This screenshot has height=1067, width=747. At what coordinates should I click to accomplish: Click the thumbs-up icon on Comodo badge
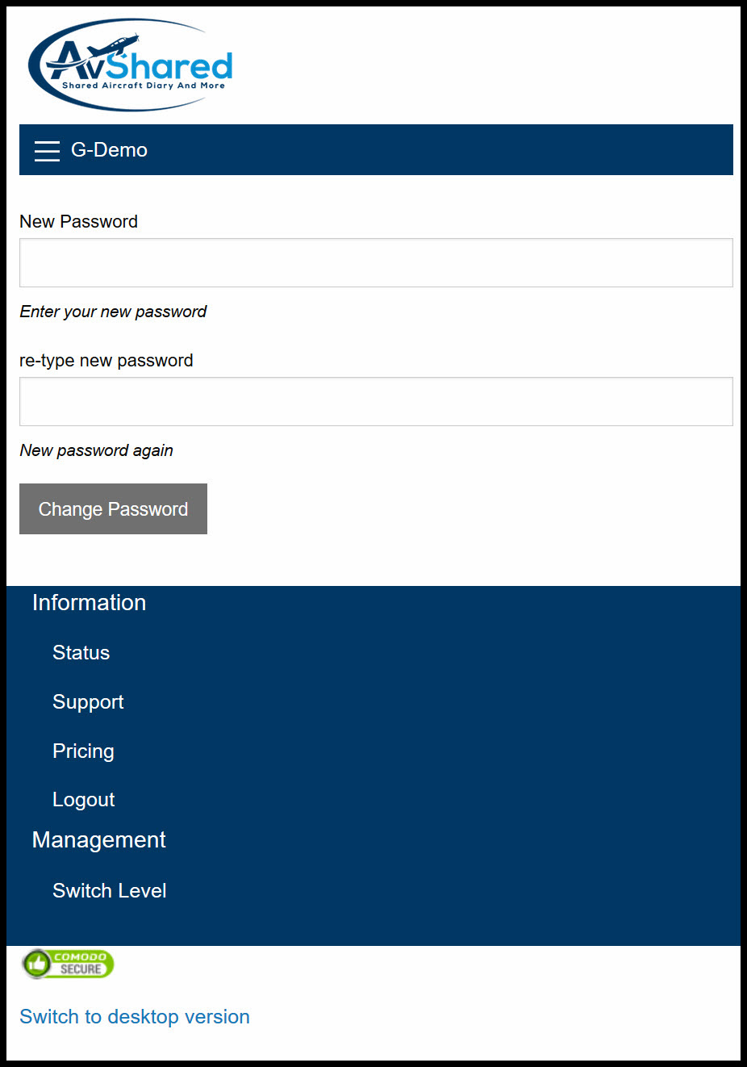36,964
